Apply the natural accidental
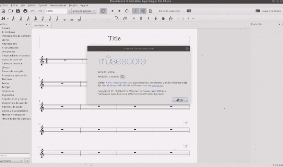The width and height of the screenshot is (283, 167). point(148,19)
